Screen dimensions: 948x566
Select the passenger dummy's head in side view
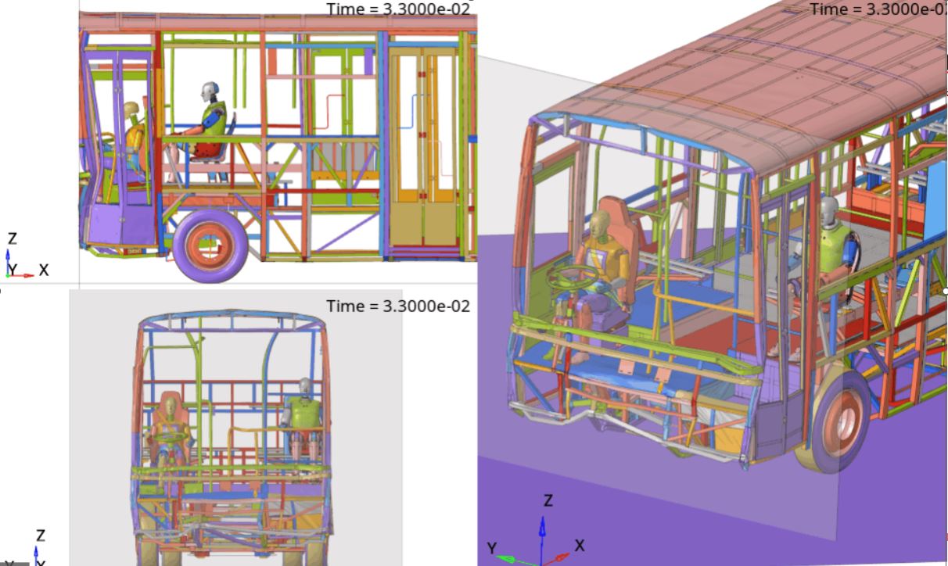pyautogui.click(x=208, y=91)
